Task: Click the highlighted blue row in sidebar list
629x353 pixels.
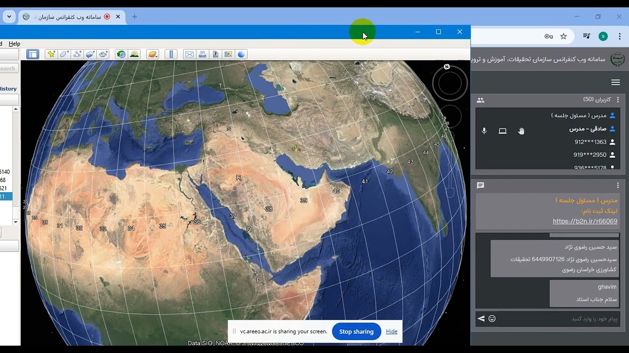Action: tap(6, 197)
